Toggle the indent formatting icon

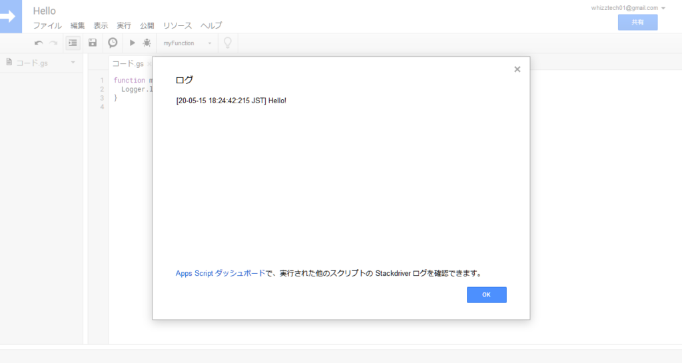[x=73, y=43]
